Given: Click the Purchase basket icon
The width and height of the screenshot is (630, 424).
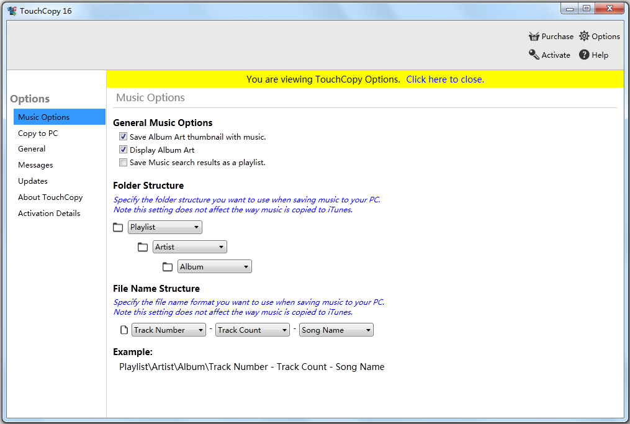Looking at the screenshot, I should click(x=534, y=37).
